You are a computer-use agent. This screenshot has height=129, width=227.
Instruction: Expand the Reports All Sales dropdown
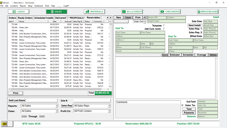pos(57,106)
